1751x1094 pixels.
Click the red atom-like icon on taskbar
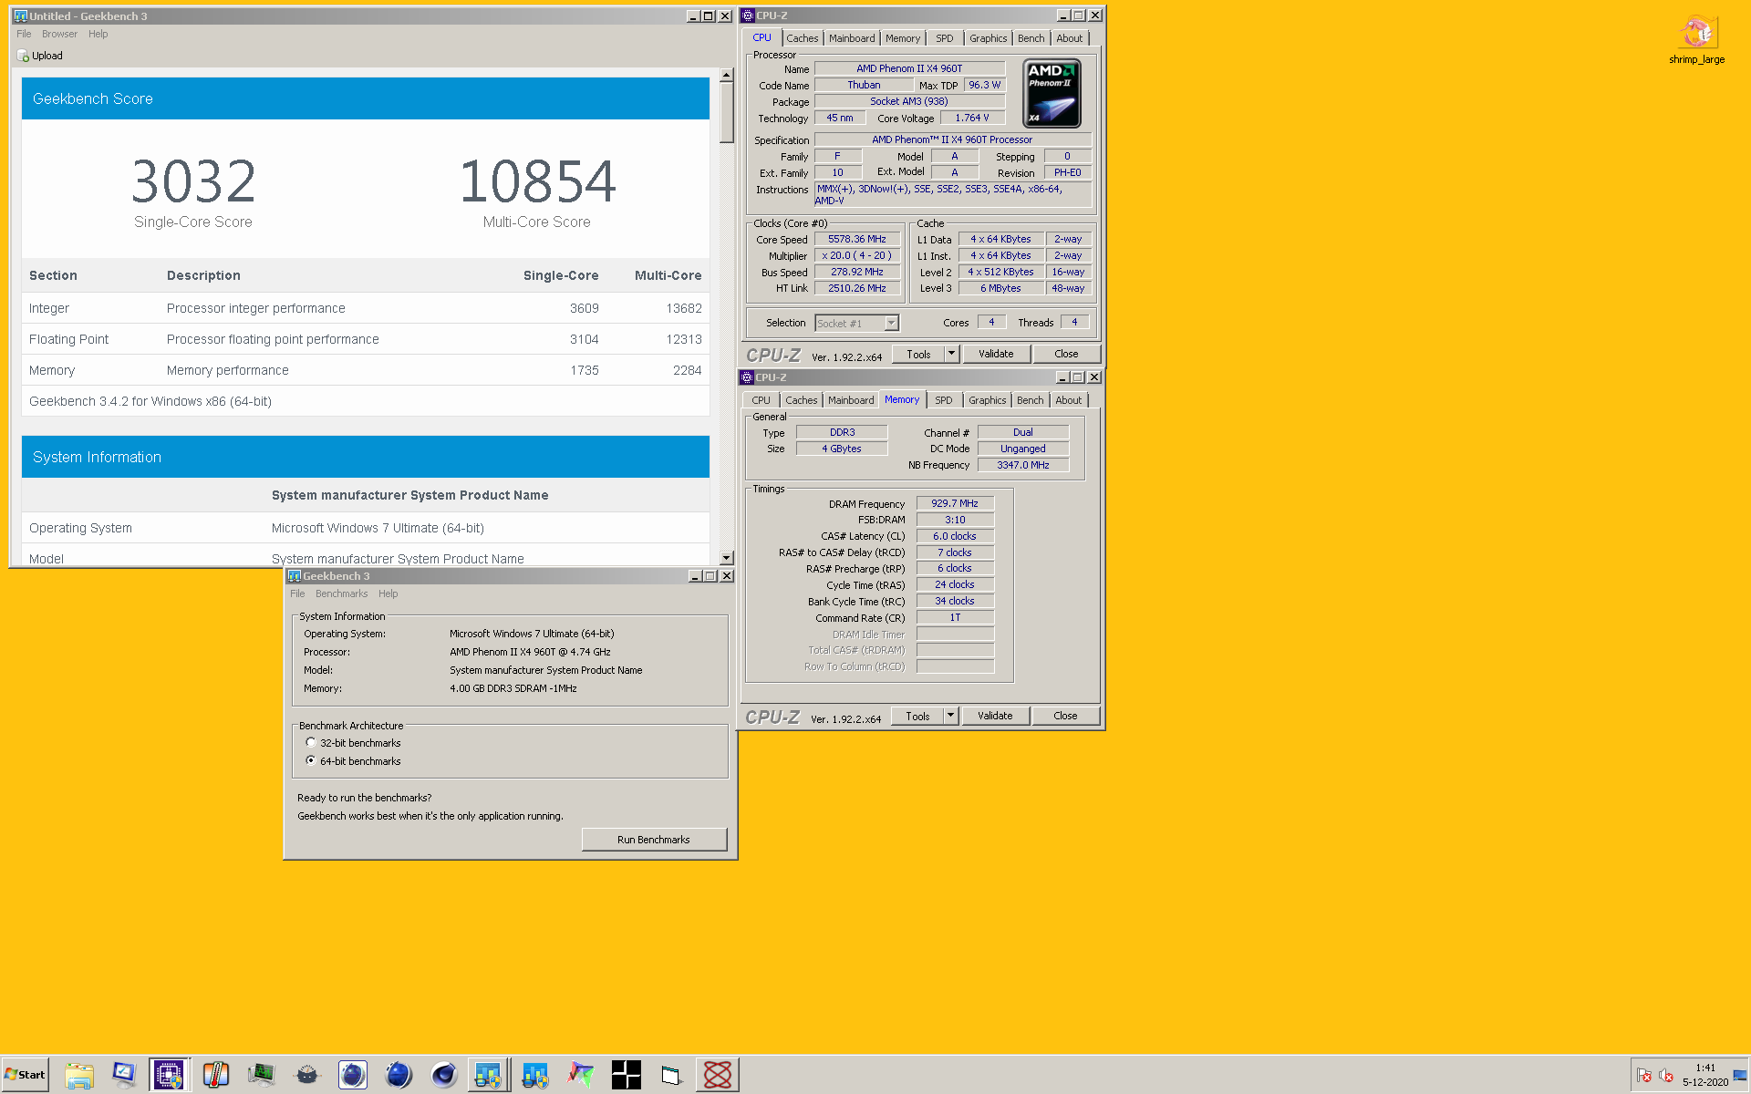(x=718, y=1075)
